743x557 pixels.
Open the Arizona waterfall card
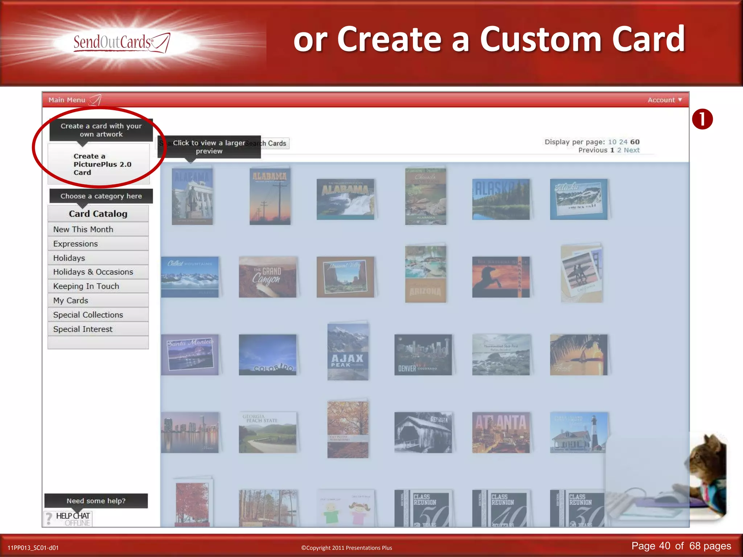point(426,274)
